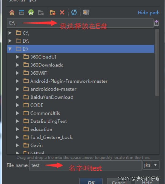Screen dimensions: 165x184
Task: Delete selection with the red X icon
Action: 62,13
